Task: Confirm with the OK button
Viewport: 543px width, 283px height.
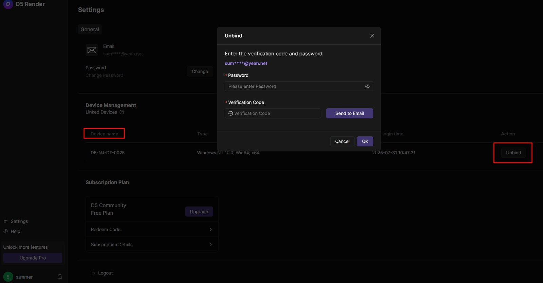Action: (365, 141)
